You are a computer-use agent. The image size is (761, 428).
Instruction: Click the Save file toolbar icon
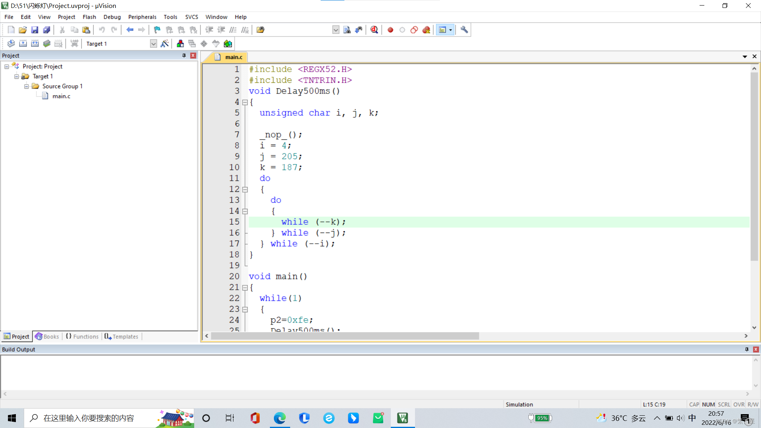(34, 30)
